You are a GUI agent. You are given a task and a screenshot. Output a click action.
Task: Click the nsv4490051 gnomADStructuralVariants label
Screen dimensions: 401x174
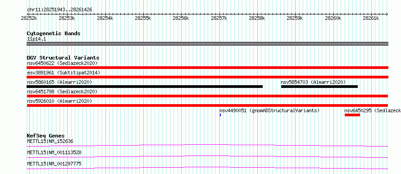[269, 110]
